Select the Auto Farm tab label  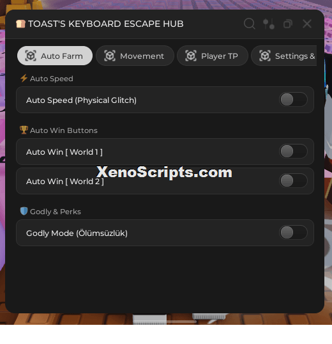pyautogui.click(x=62, y=56)
